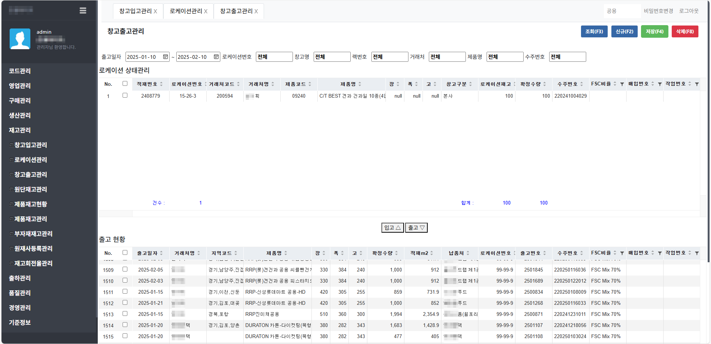Sort top table by 적재번호 column arrows
Screen dimensions: 711x344
pyautogui.click(x=161, y=84)
